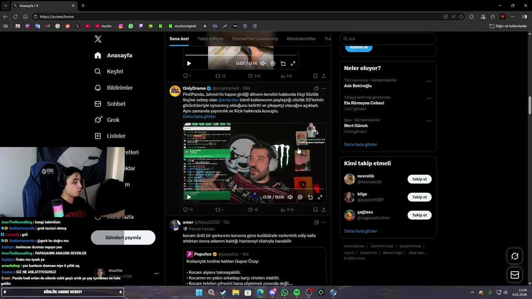This screenshot has width=532, height=299.
Task: Open options for Aslı Bekiroğlu trend
Action: [x=429, y=81]
